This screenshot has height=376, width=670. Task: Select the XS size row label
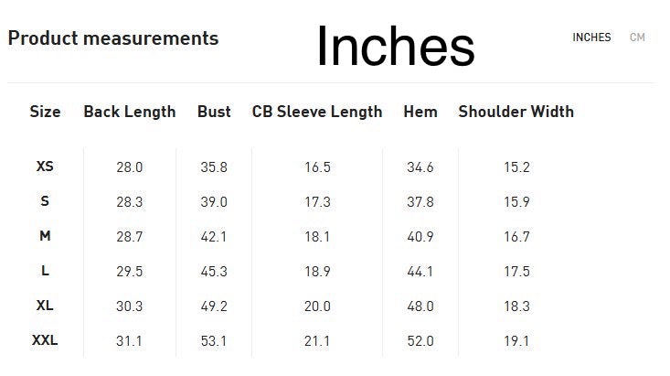point(45,167)
